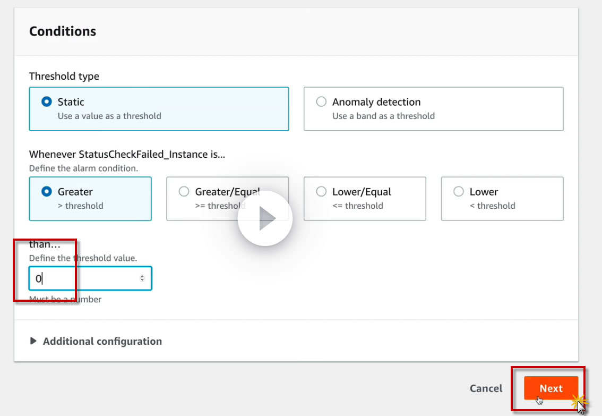Image resolution: width=602 pixels, height=416 pixels.
Task: Choose the Lower condition radio button
Action: coord(459,192)
